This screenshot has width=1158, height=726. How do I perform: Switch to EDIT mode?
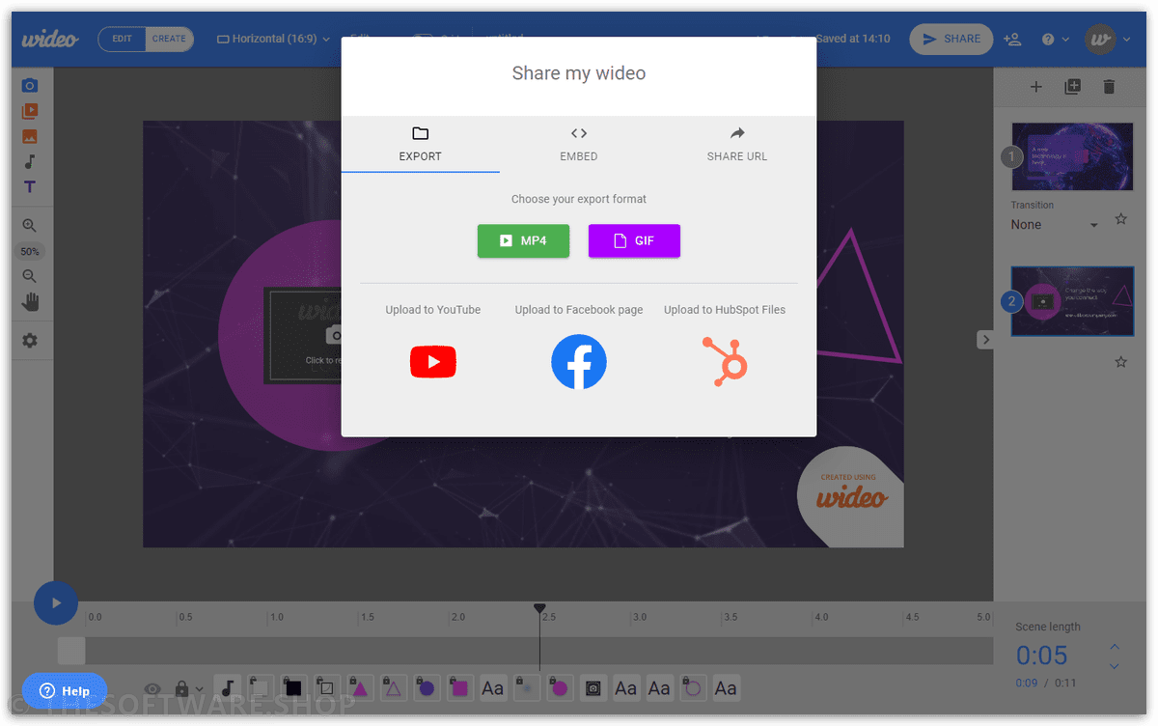pyautogui.click(x=123, y=39)
